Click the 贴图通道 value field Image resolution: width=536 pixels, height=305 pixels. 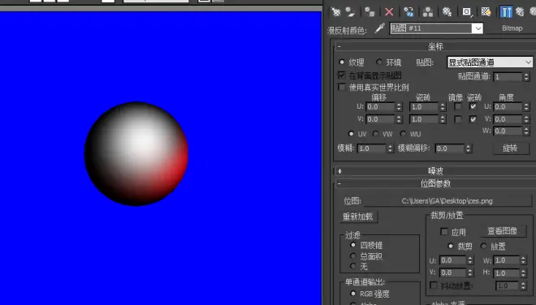(x=508, y=77)
